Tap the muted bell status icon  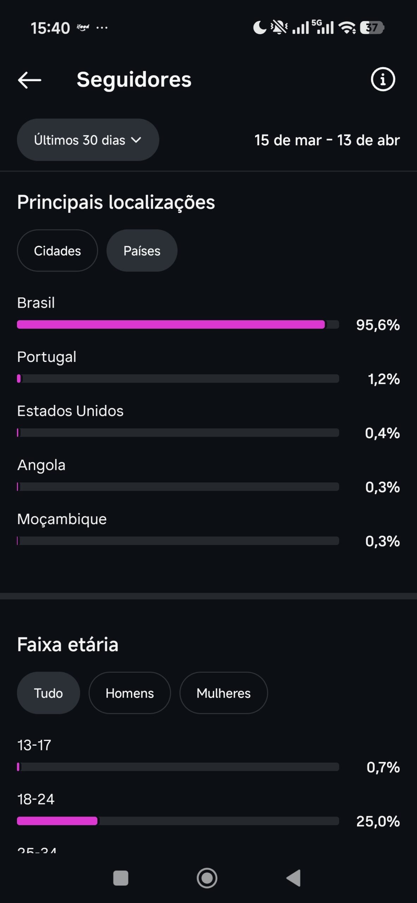click(279, 28)
